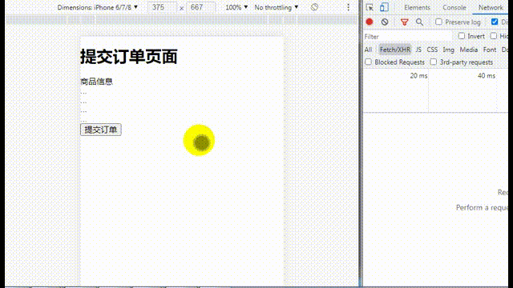The image size is (513, 288).
Task: Select the Img request filter
Action: tap(449, 50)
